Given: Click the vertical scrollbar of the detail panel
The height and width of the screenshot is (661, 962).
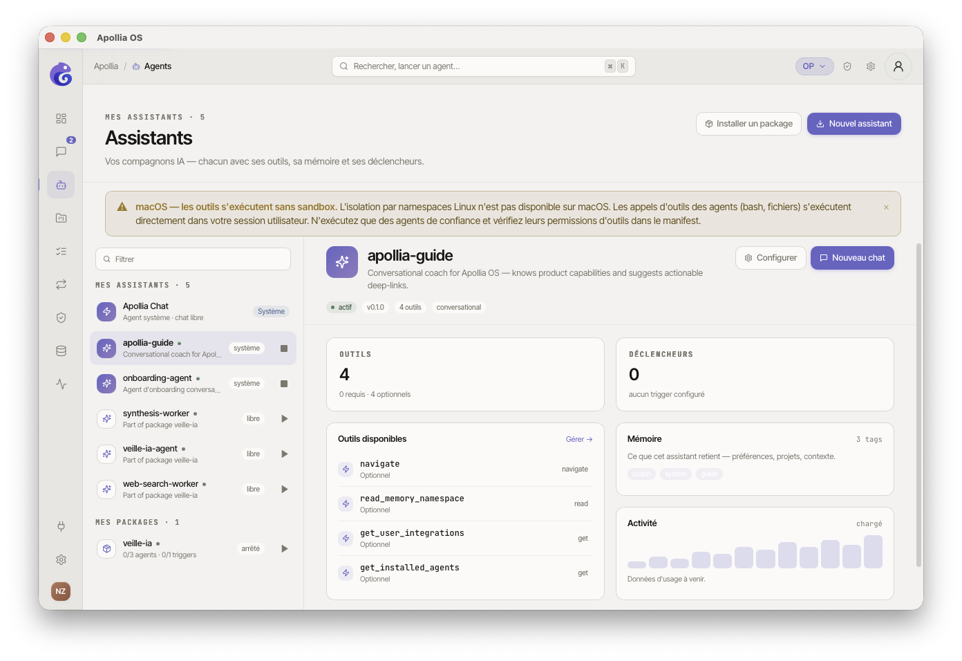Looking at the screenshot, I should tap(918, 405).
